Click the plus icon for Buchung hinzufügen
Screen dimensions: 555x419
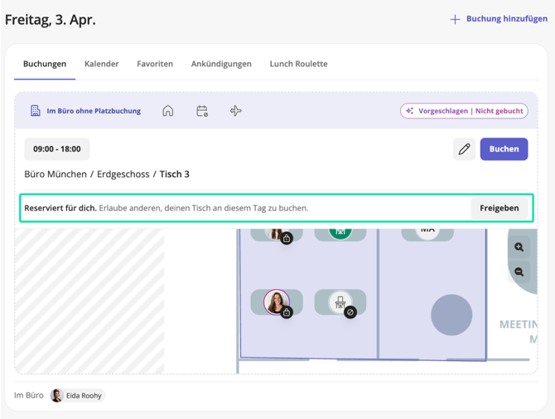tap(455, 19)
